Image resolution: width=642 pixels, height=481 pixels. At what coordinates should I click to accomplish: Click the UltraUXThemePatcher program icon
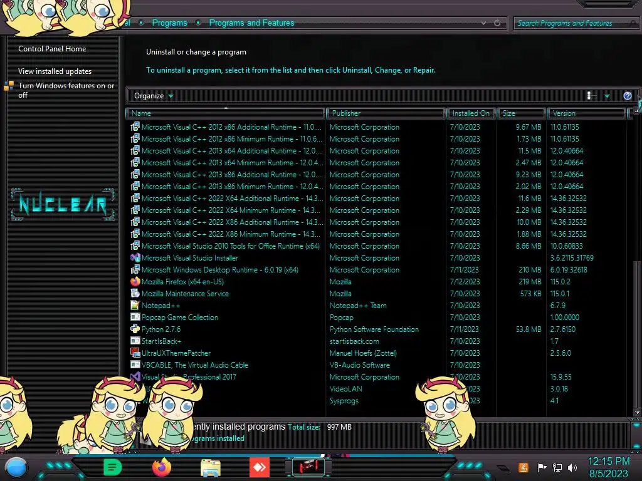pos(135,353)
